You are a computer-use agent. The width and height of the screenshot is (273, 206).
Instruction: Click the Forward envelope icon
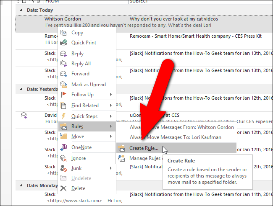coord(63,74)
